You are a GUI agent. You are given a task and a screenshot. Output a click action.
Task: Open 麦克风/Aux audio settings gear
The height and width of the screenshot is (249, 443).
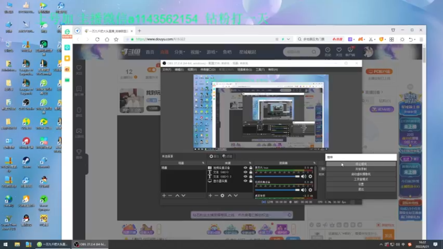(310, 177)
